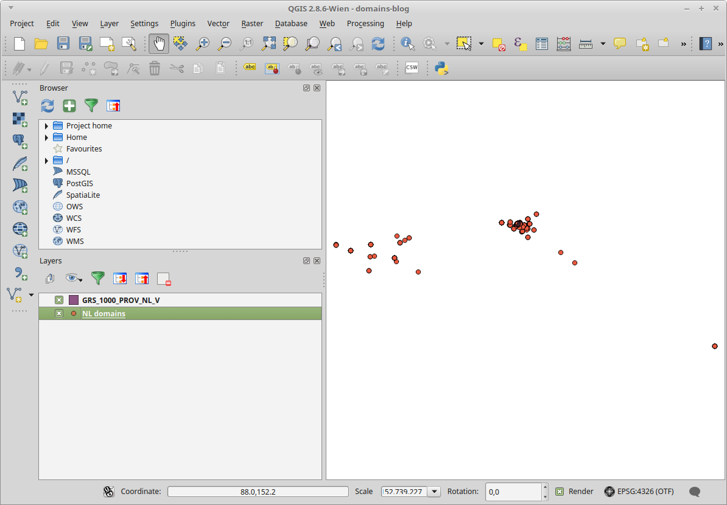Image resolution: width=727 pixels, height=505 pixels.
Task: Open the field calculator abacus icon
Action: 564,44
